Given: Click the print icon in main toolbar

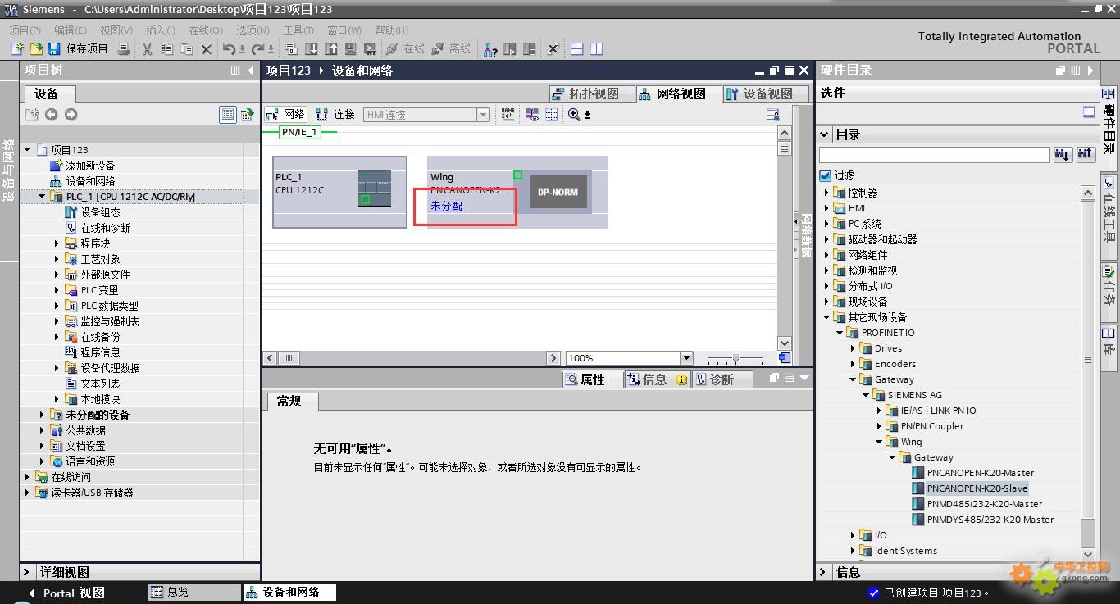Looking at the screenshot, I should point(124,49).
